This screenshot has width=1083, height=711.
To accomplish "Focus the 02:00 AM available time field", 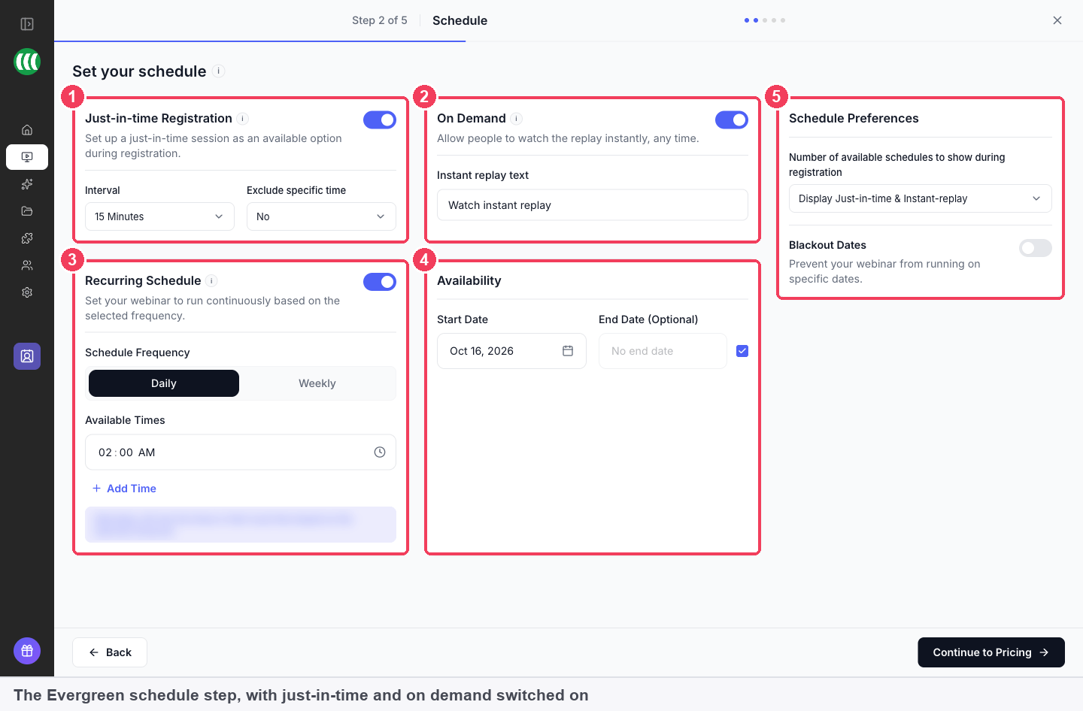I will [241, 452].
